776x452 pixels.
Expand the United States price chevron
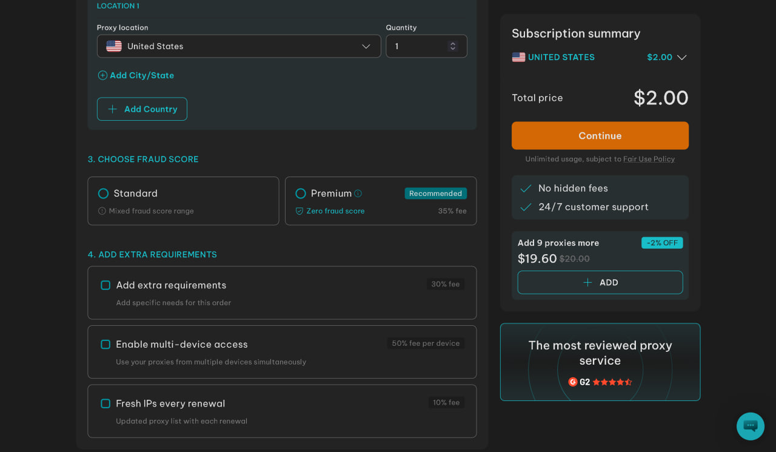pyautogui.click(x=681, y=58)
